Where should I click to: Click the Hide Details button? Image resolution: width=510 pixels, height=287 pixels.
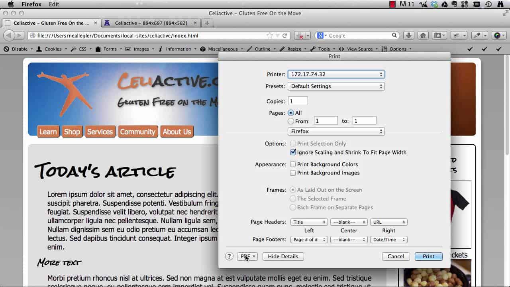pyautogui.click(x=283, y=256)
